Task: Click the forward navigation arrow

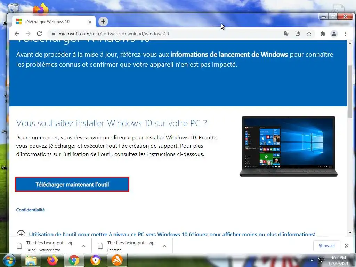Action: coord(28,34)
